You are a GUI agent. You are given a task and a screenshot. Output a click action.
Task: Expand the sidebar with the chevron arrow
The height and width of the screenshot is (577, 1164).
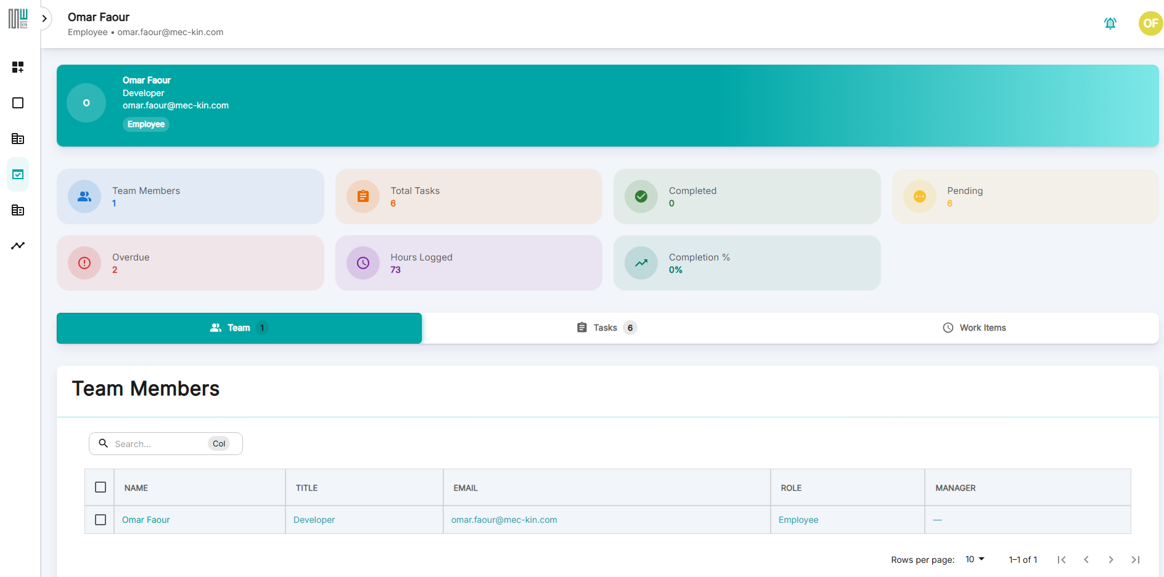(x=44, y=18)
